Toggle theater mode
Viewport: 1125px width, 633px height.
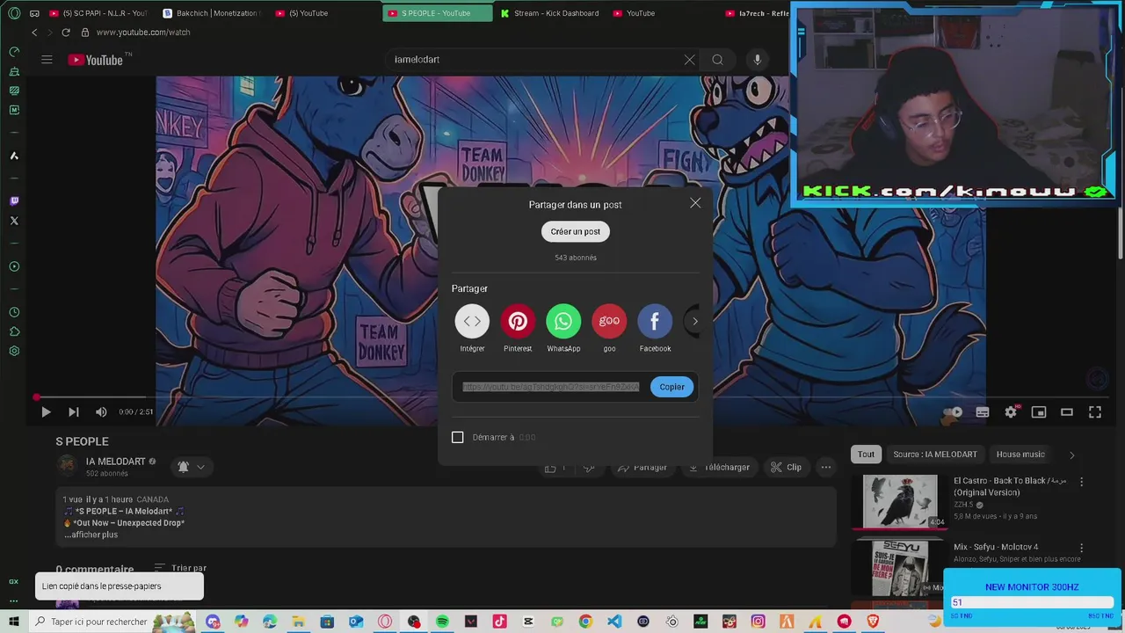pos(1067,411)
